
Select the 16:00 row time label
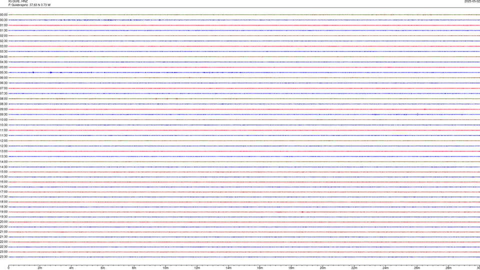coord(3,182)
